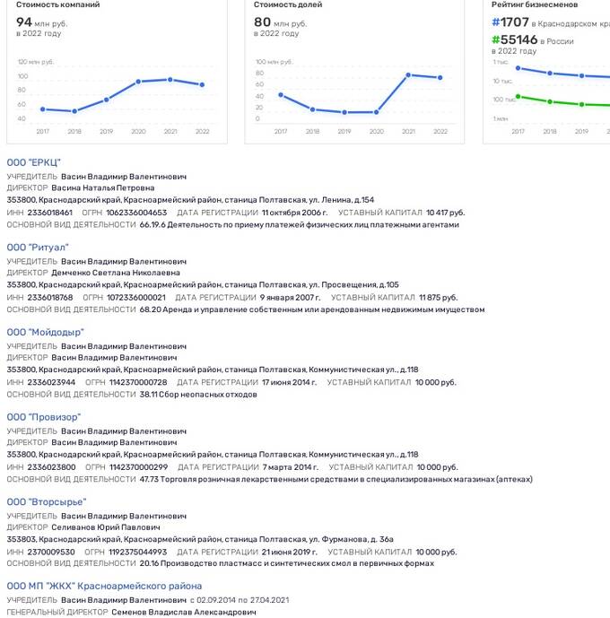This screenshot has width=610, height=618.
Task: Open the ООО "Ритуал" company link
Action: coord(38,248)
